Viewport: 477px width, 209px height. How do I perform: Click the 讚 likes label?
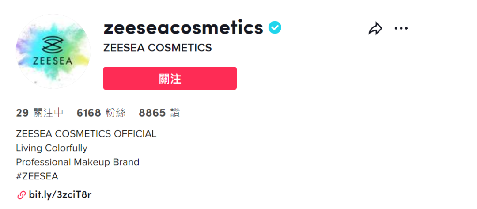(x=175, y=113)
